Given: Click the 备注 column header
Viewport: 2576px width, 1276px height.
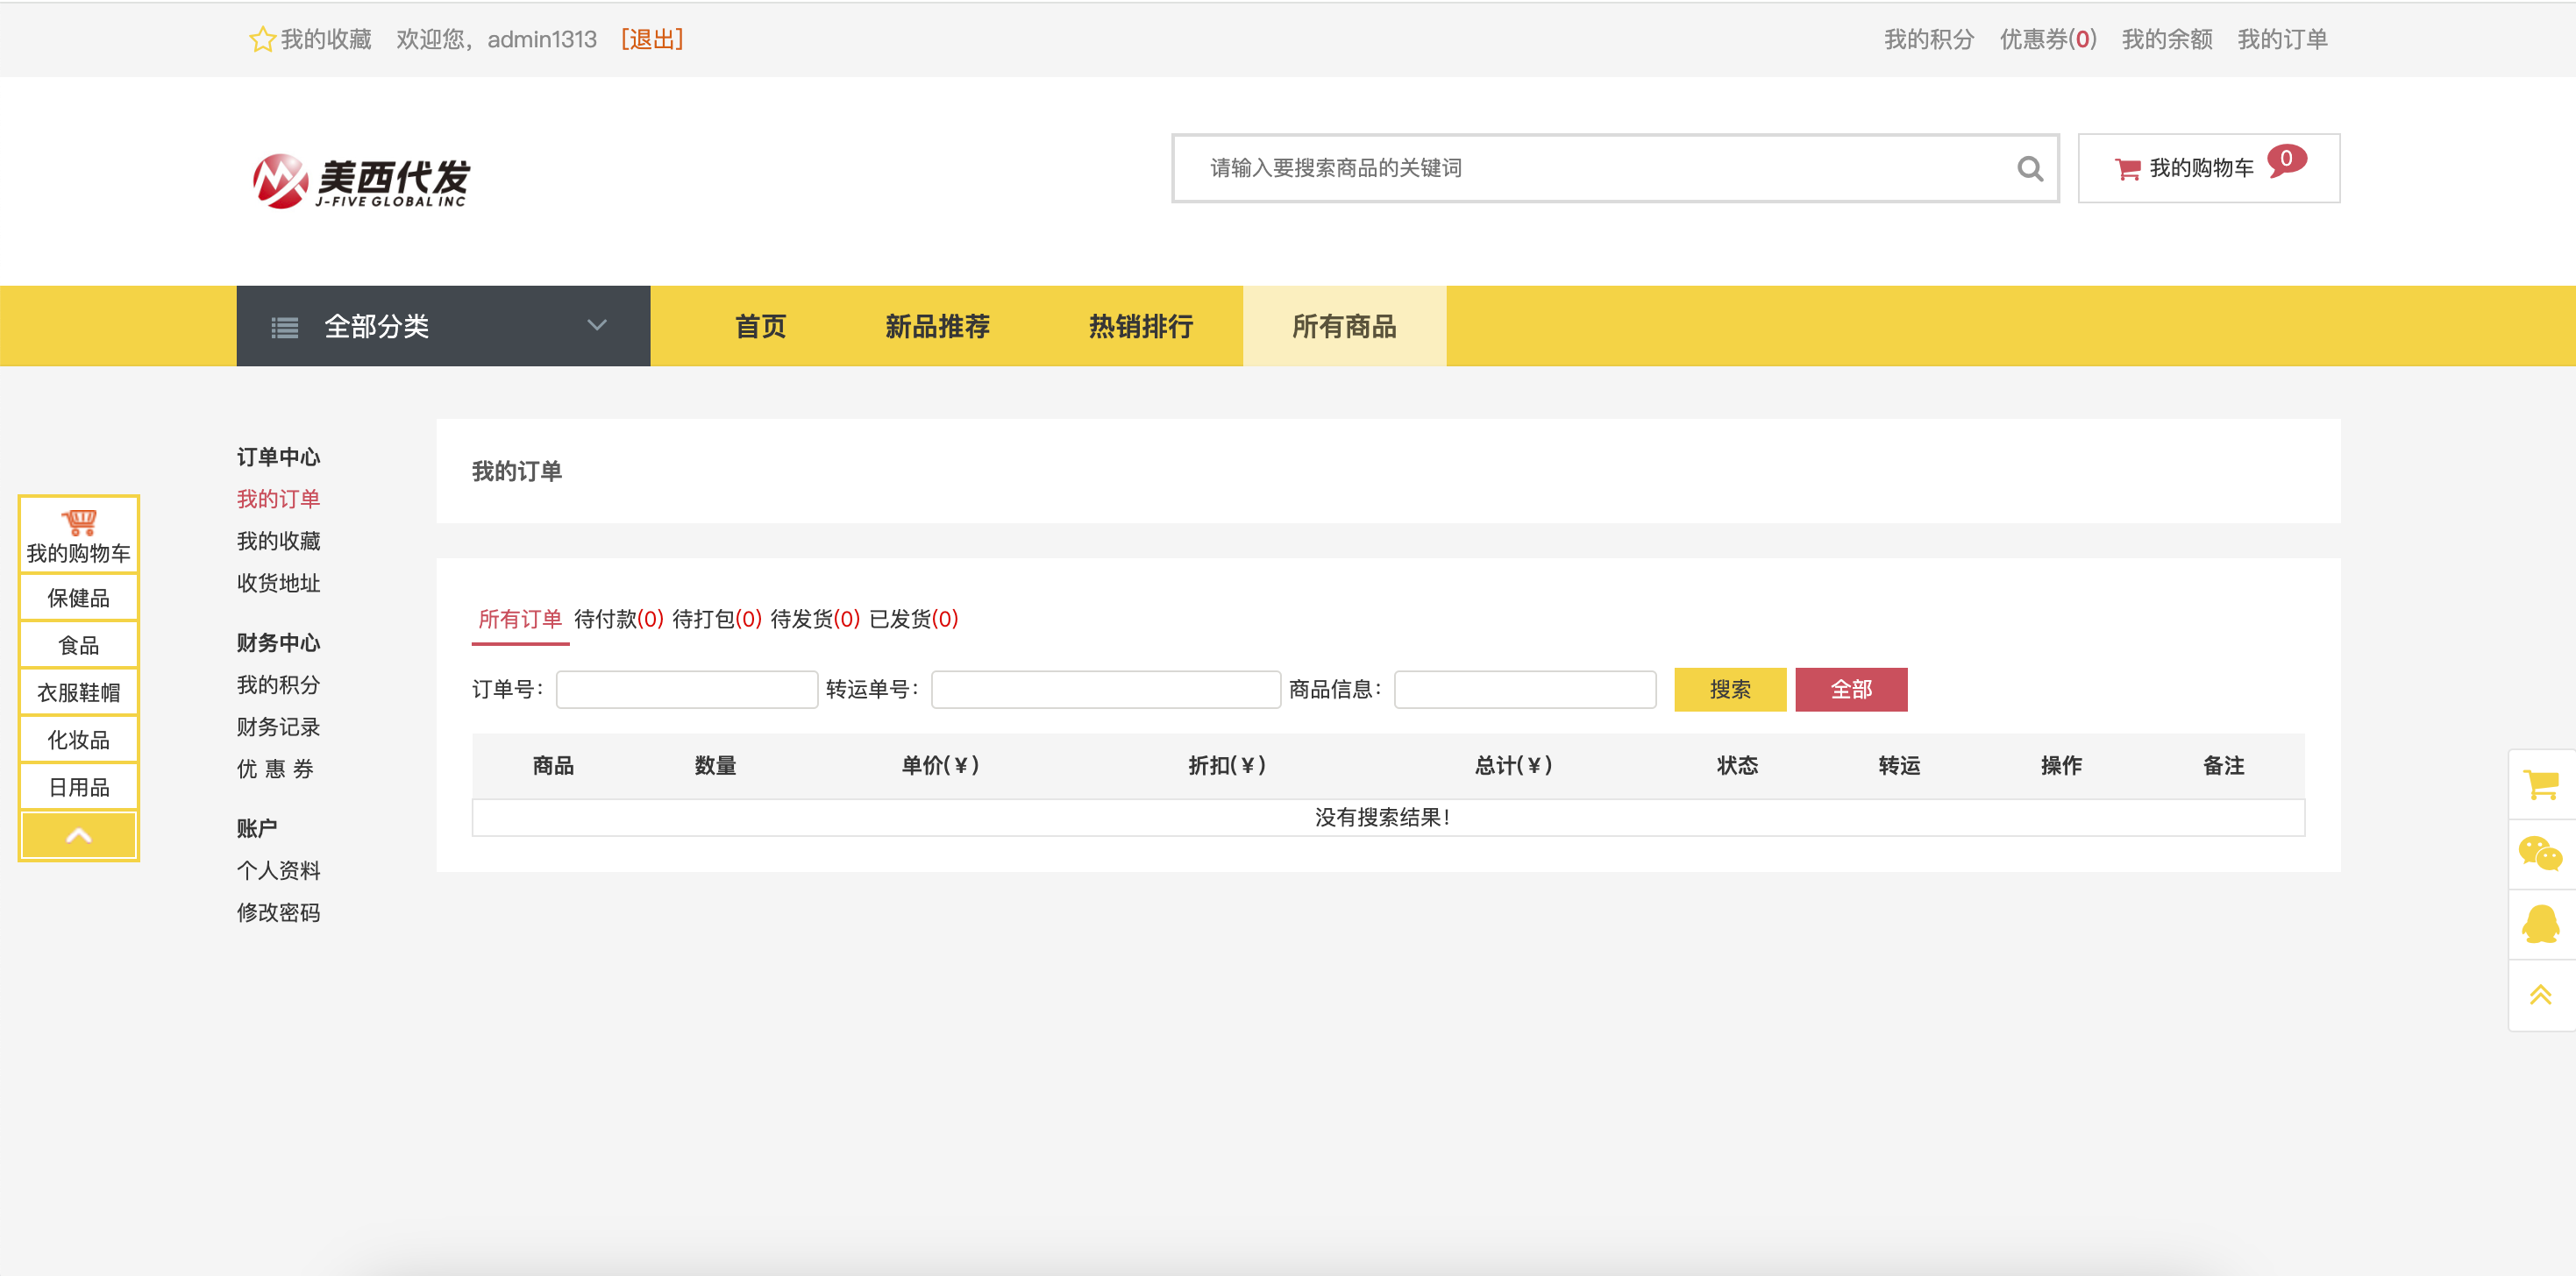Looking at the screenshot, I should click(x=2223, y=765).
